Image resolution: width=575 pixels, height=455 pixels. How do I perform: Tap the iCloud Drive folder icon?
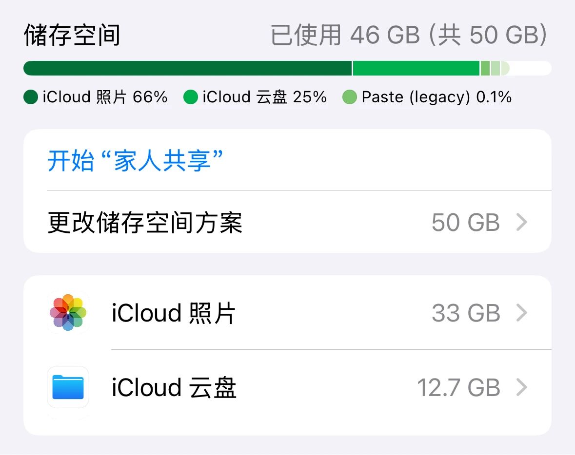click(68, 387)
